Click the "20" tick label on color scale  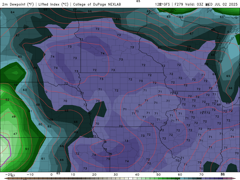94,175
